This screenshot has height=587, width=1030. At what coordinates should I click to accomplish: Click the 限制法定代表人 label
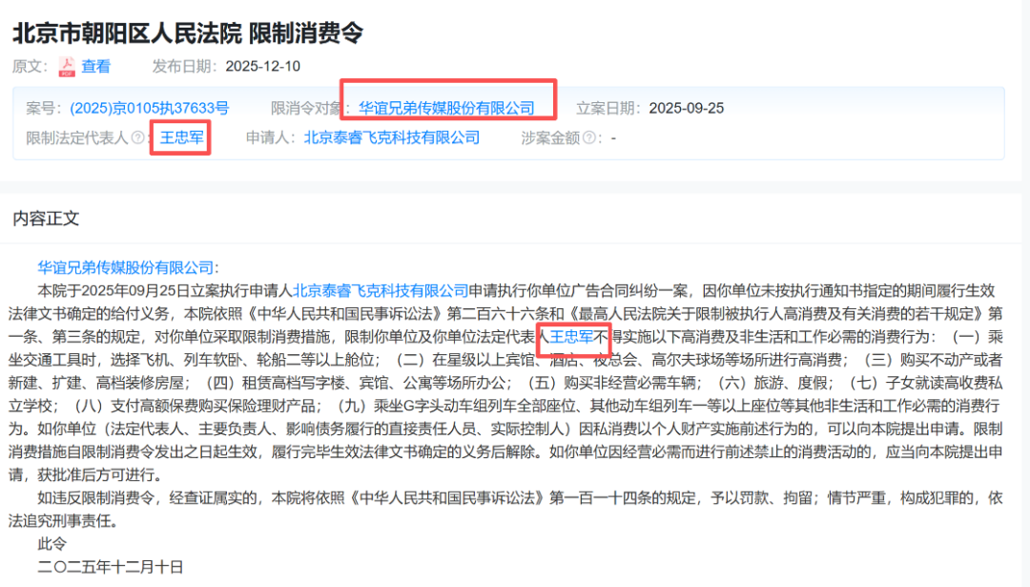[77, 137]
